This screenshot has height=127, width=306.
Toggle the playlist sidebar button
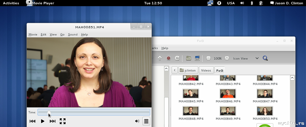(146, 121)
